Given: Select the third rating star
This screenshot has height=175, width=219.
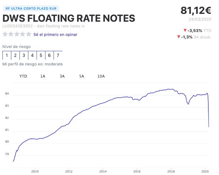Looking at the screenshot, I should pos(17,35).
